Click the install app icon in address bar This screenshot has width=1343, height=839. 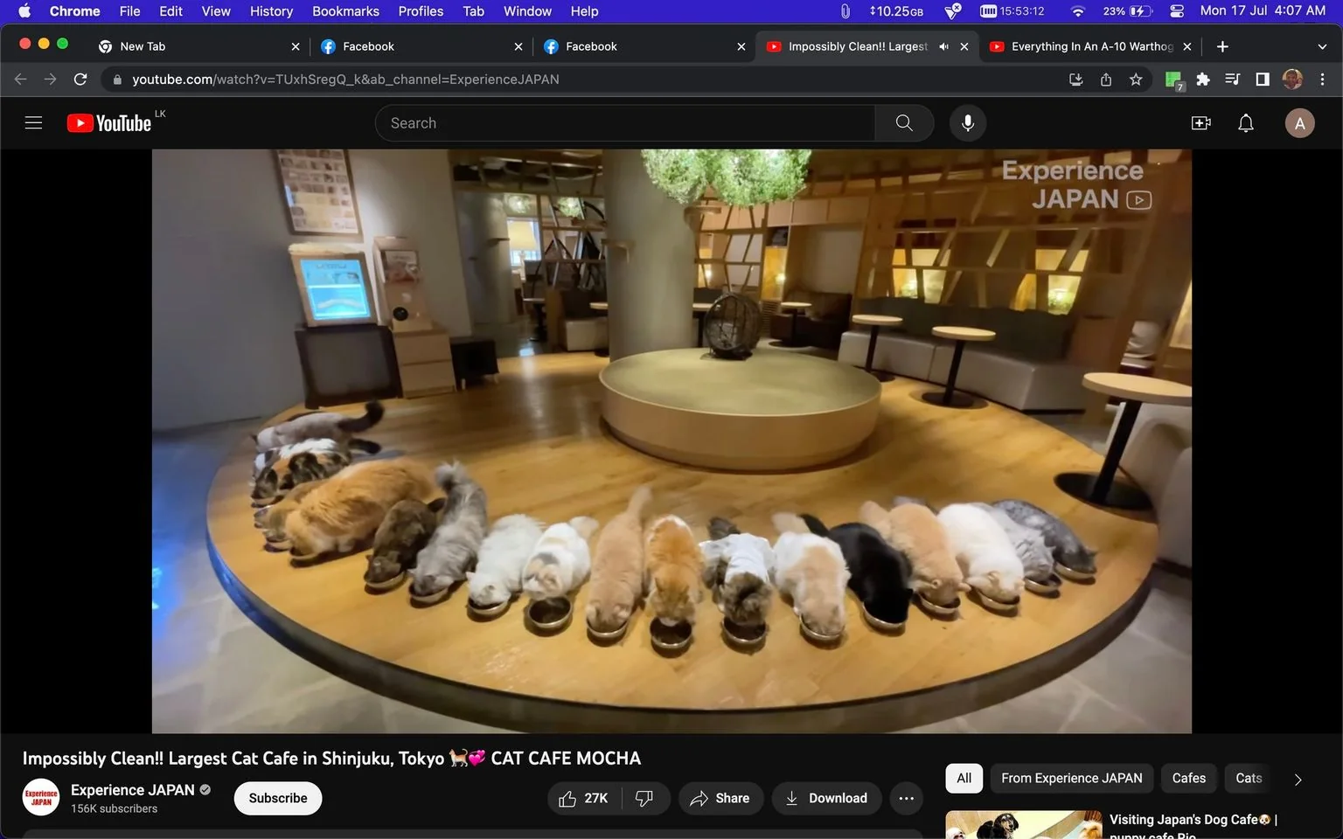(1076, 80)
